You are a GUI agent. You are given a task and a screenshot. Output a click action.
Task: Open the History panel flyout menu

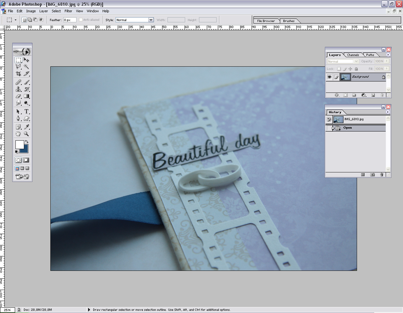pos(388,112)
